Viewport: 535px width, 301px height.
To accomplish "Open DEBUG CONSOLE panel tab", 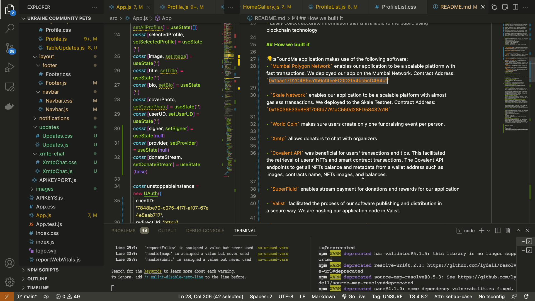I will pyautogui.click(x=205, y=230).
